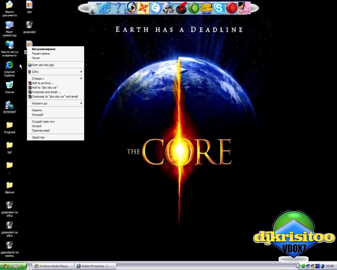Launch the camcorder and disc icon in dock
The image size is (337, 270).
click(168, 8)
